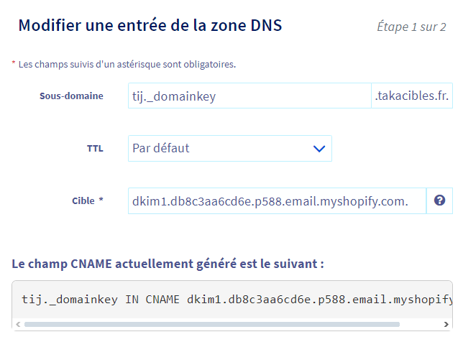Viewport: 463px width, 342px height.
Task: Click into the Cible target input field
Action: tap(277, 202)
